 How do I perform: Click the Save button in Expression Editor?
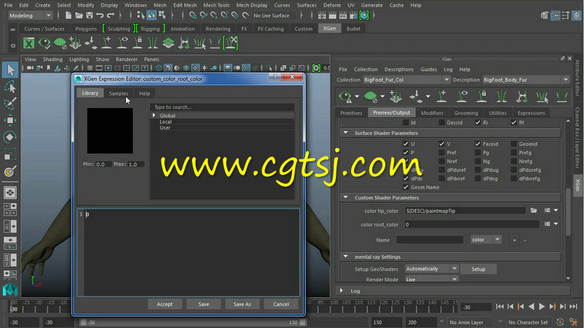(x=204, y=304)
